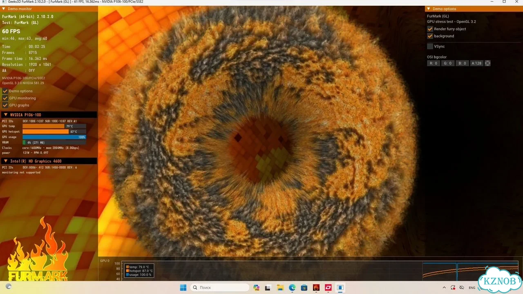The height and width of the screenshot is (294, 523).
Task: Open File Explorer from the taskbar
Action: [280, 287]
